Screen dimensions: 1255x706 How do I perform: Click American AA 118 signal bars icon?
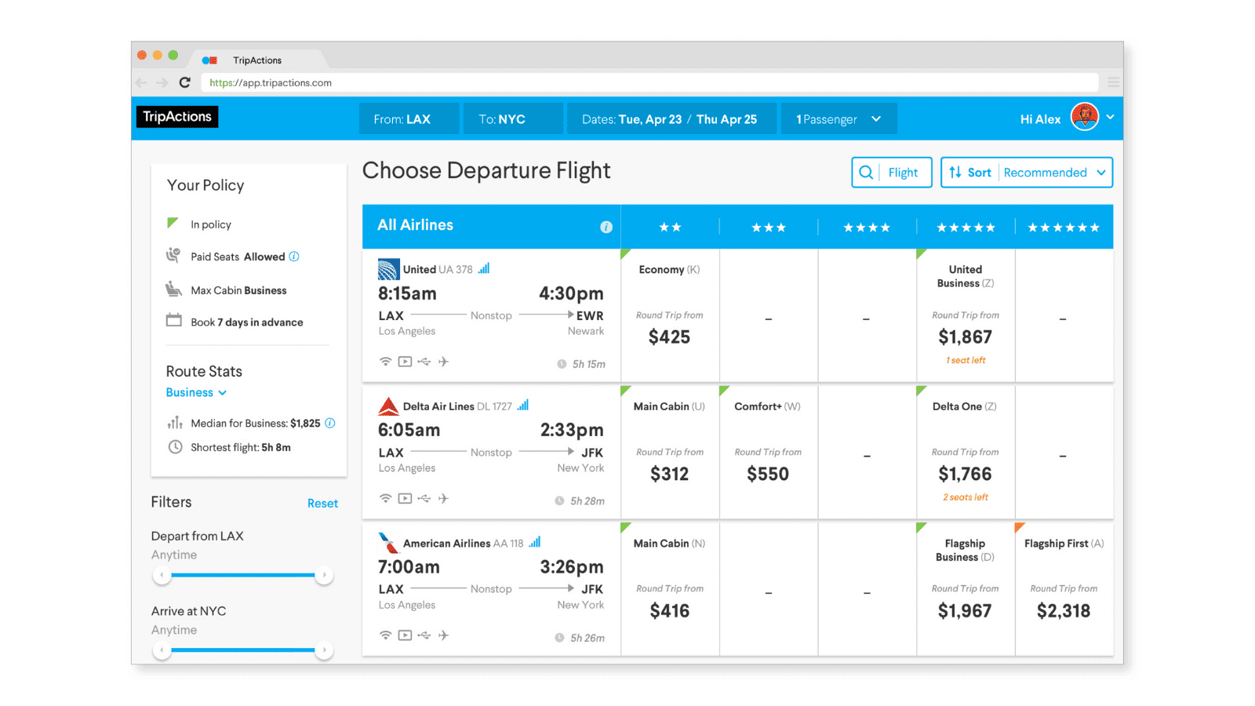coord(535,542)
